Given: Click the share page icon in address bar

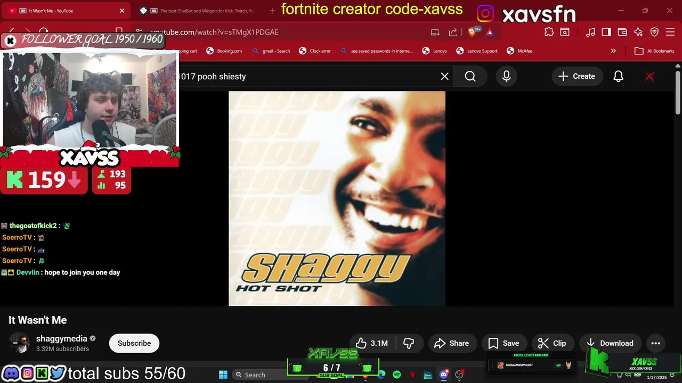Looking at the screenshot, I should click(453, 32).
